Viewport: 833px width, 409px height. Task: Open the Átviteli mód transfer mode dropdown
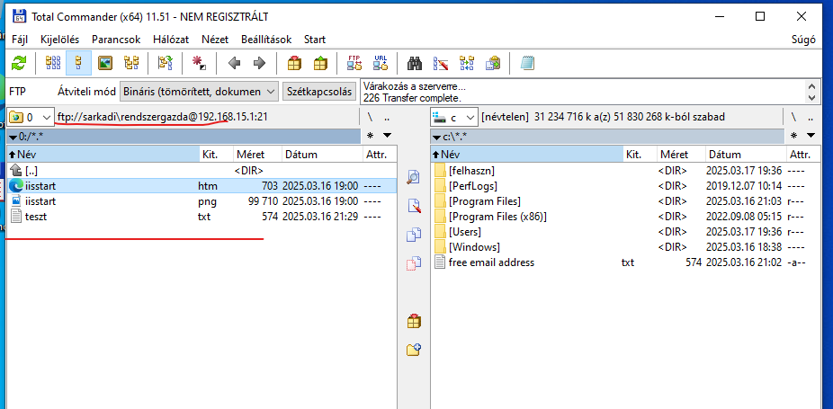(x=199, y=92)
